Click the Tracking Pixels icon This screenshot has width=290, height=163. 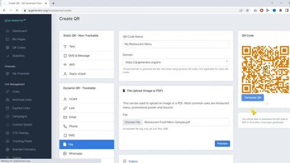(7, 141)
